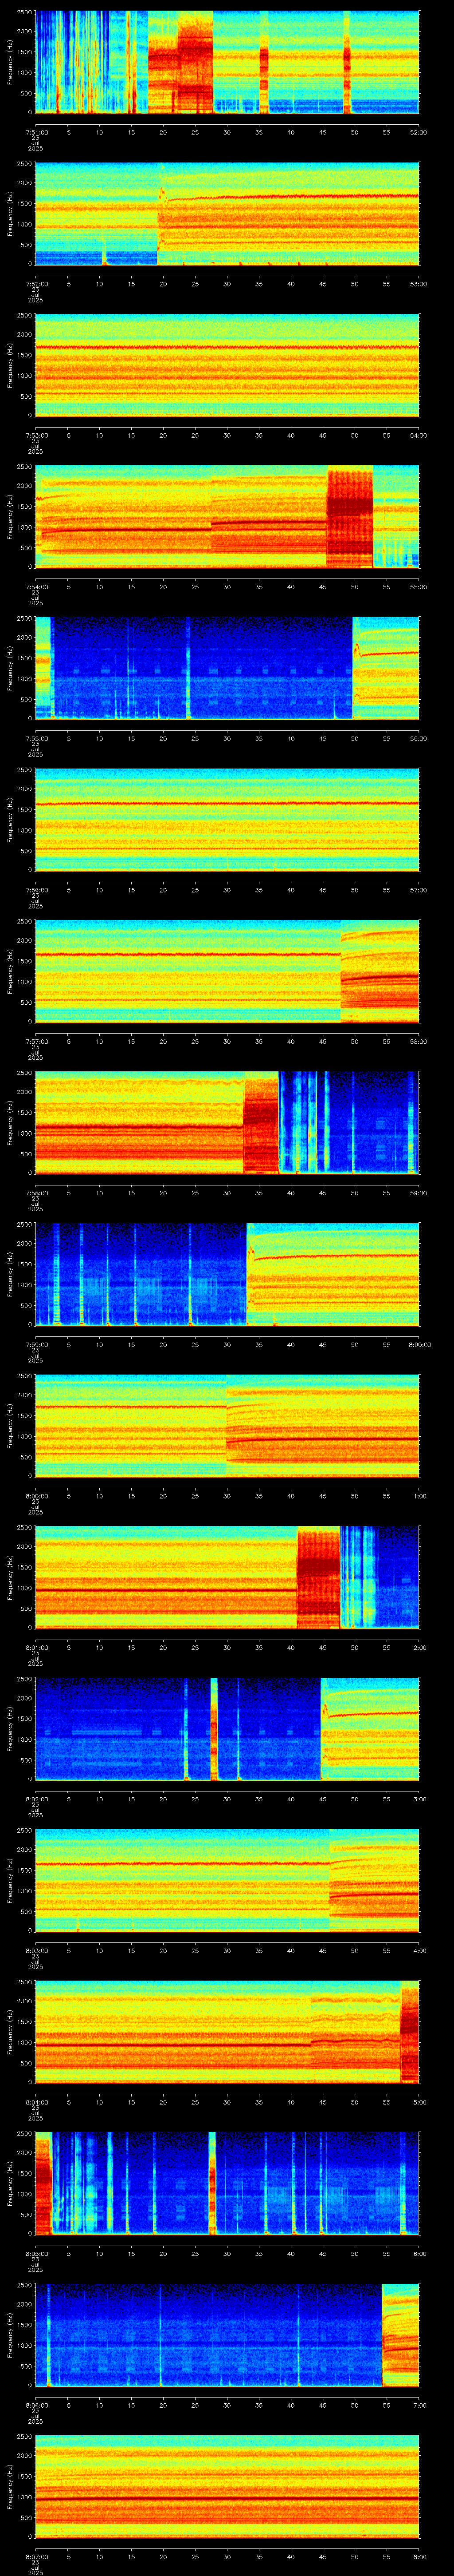The height and width of the screenshot is (2576, 454).
Task: Click the '7:00' end-of-minute label
Action: coord(420,2405)
